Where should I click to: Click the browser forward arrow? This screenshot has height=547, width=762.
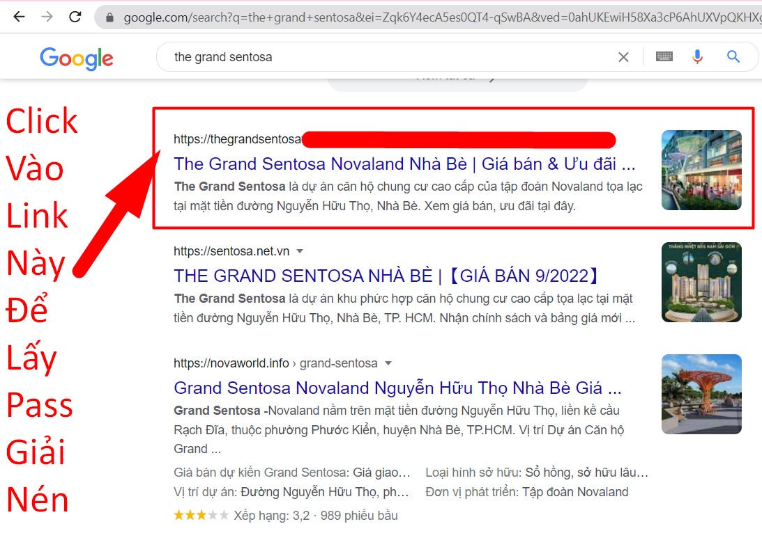click(47, 17)
